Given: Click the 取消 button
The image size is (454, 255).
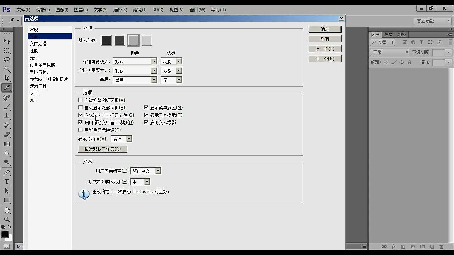Looking at the screenshot, I should coord(325,39).
